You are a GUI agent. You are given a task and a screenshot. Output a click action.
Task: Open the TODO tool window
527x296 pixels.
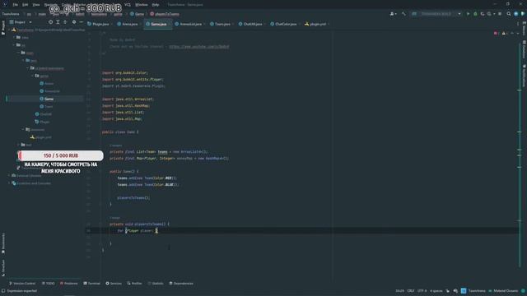48,284
